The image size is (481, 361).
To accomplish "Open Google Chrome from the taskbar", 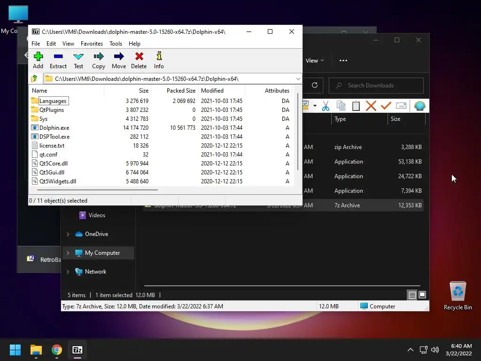I will point(56,350).
